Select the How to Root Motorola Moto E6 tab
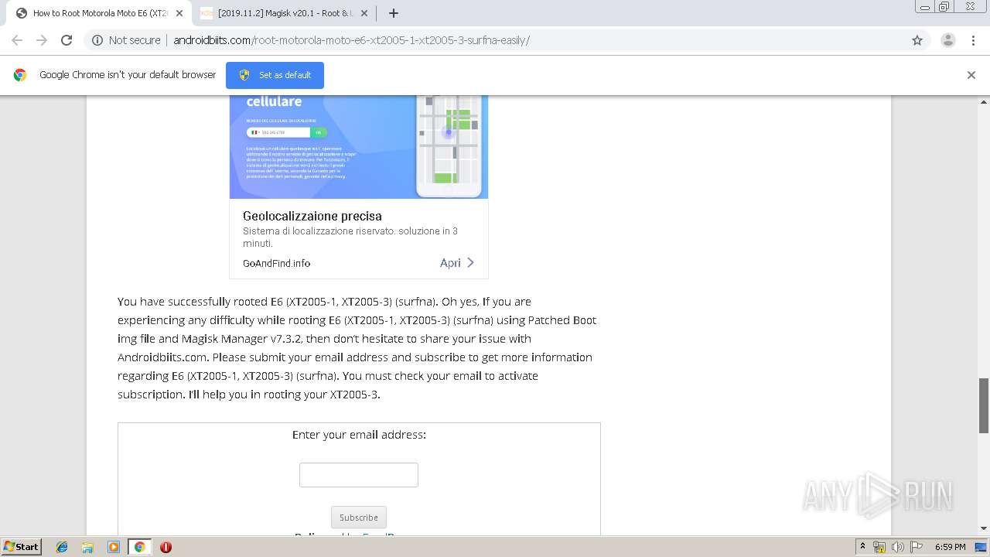990x557 pixels. coord(99,13)
